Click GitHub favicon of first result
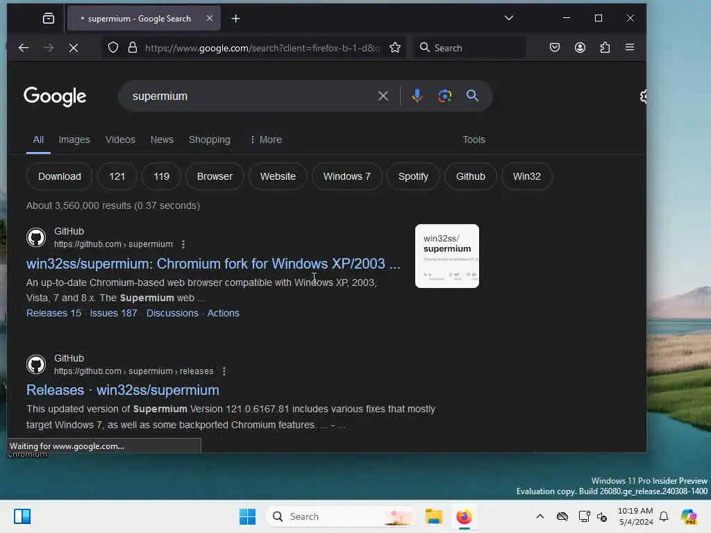Viewport: 711px width, 533px height. pos(36,237)
